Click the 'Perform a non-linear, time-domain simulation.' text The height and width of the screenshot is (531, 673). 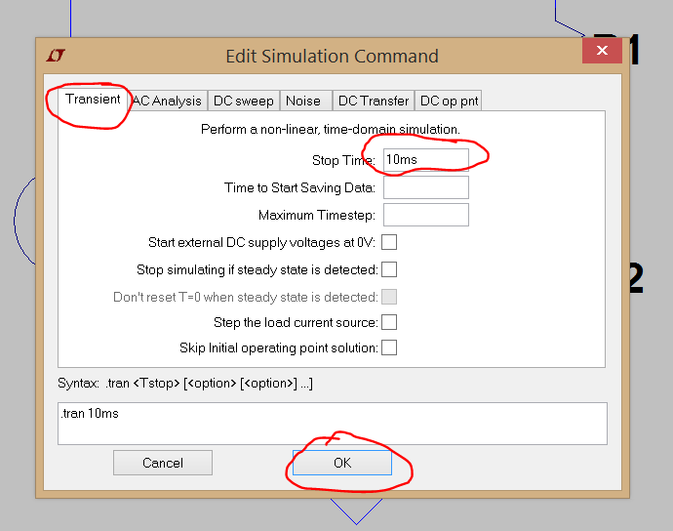click(x=330, y=129)
